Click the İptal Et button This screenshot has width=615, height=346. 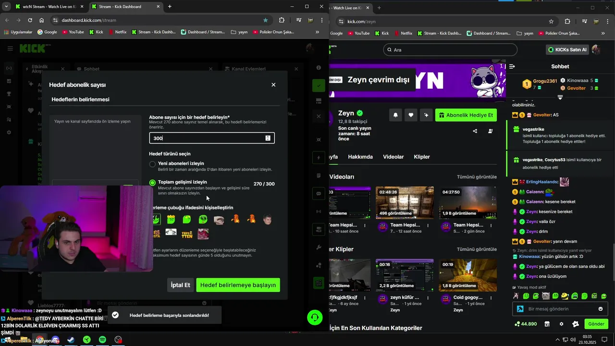click(x=181, y=285)
